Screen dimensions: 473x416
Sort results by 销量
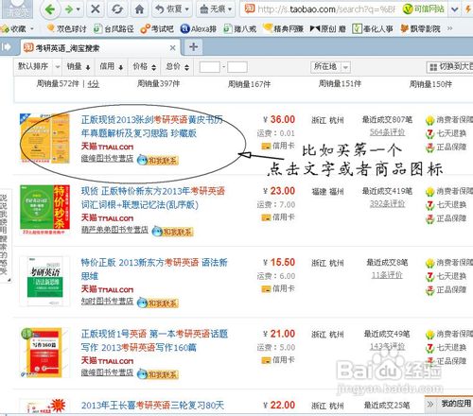(x=79, y=66)
